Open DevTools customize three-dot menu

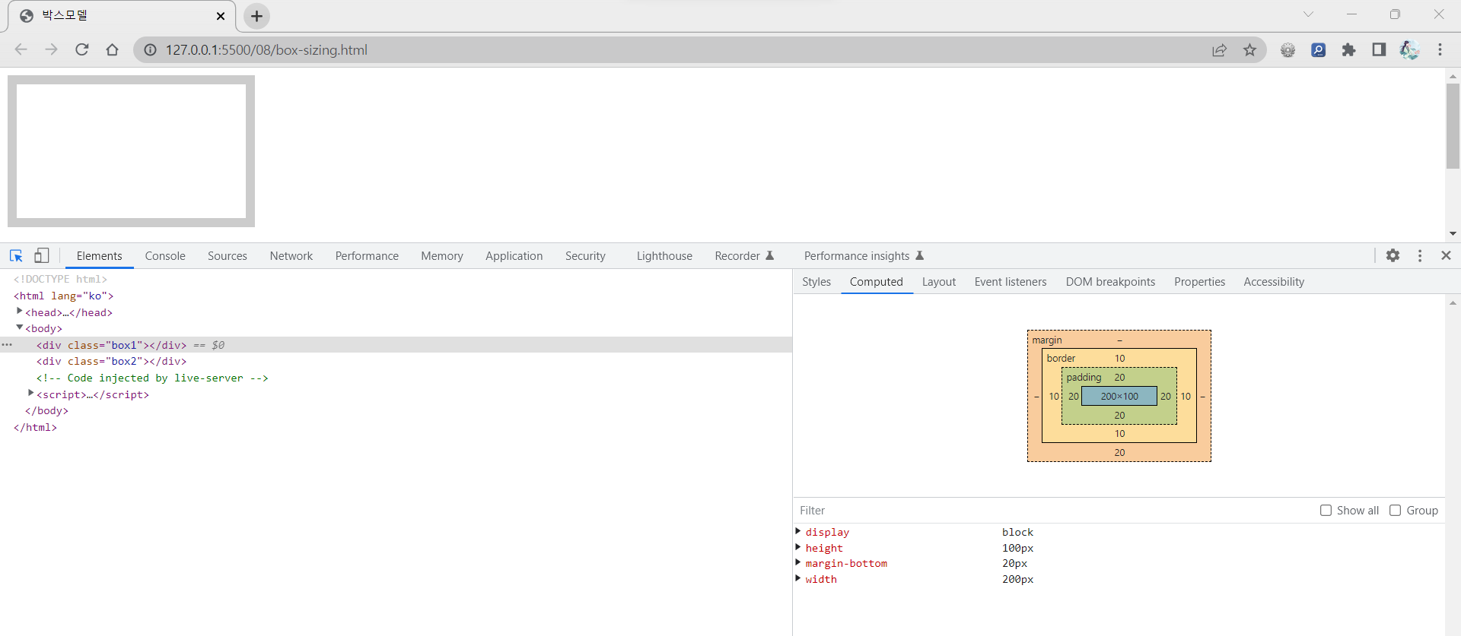[x=1420, y=255]
